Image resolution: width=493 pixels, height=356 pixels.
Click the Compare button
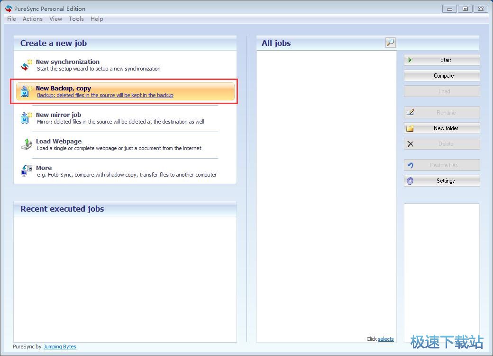coord(442,76)
